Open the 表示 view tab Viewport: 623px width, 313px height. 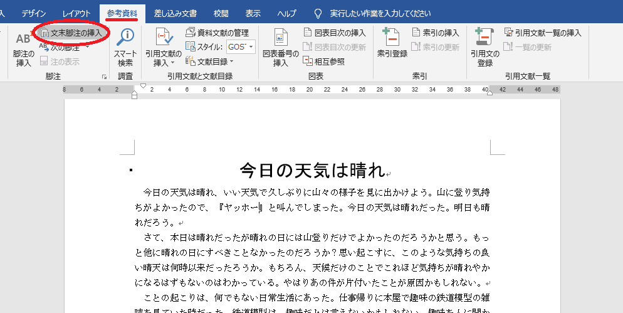pos(253,14)
